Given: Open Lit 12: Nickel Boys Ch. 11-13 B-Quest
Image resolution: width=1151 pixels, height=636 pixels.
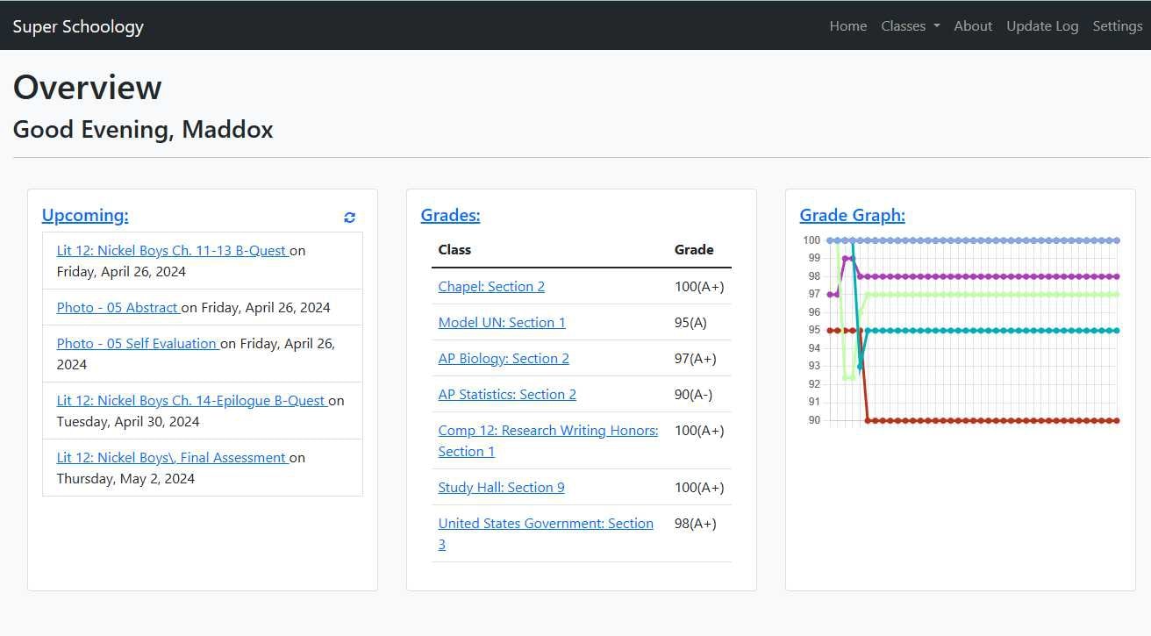Looking at the screenshot, I should pos(173,250).
